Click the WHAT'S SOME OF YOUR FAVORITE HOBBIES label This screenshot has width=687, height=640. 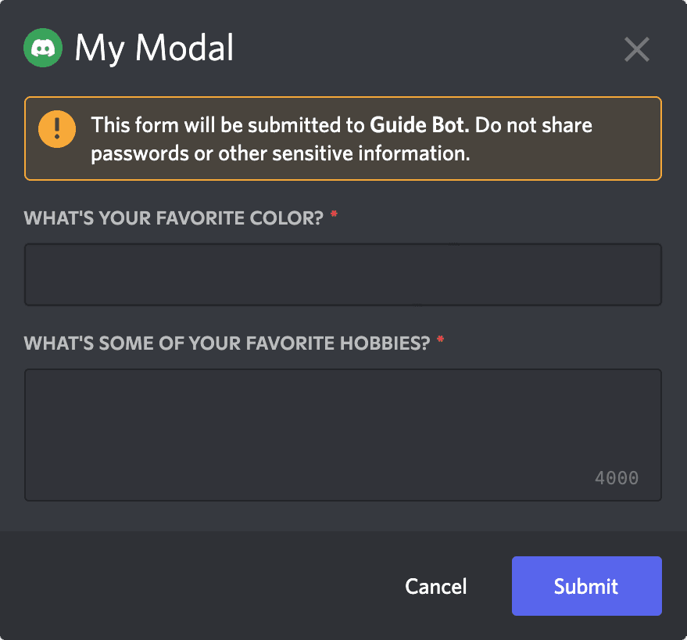point(225,343)
